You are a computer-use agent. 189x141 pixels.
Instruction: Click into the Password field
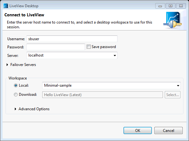[x=56, y=47]
